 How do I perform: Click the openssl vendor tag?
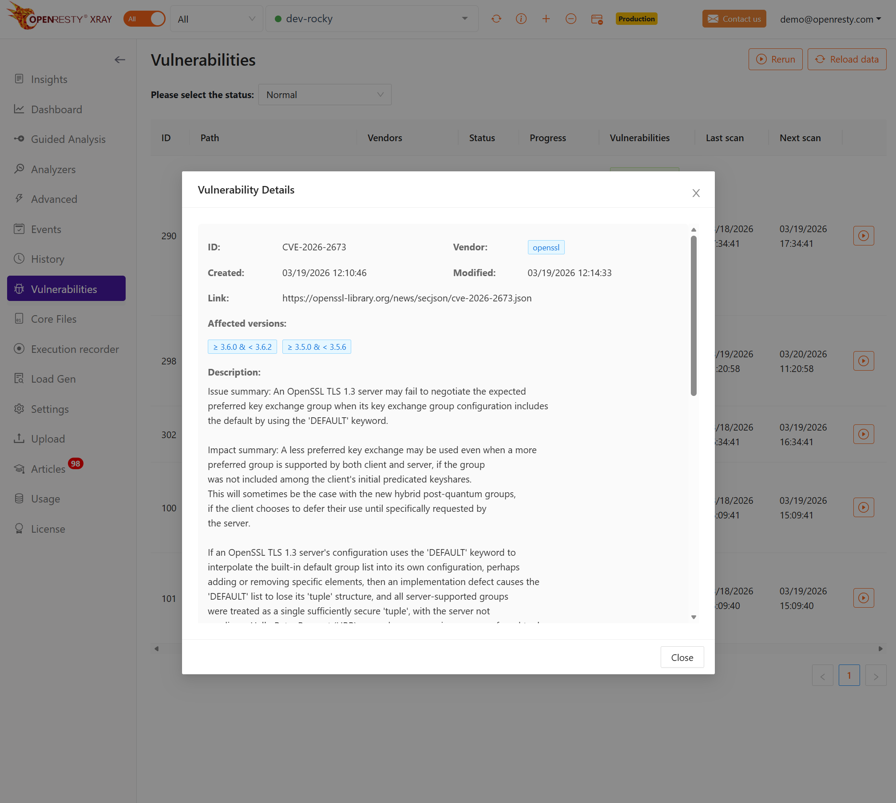pos(546,247)
